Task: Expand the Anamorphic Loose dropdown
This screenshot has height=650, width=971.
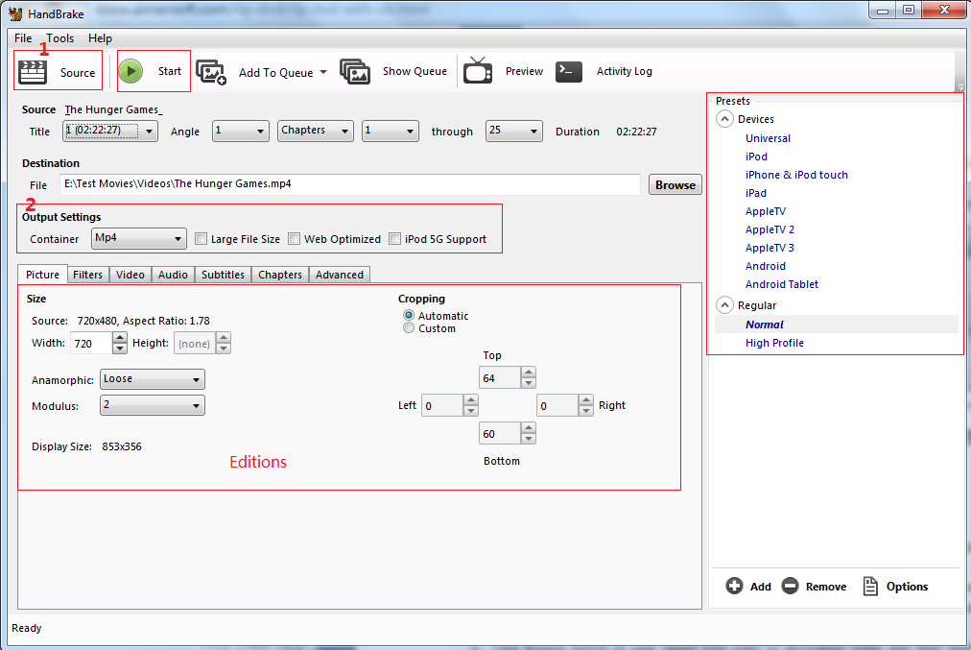Action: [152, 379]
